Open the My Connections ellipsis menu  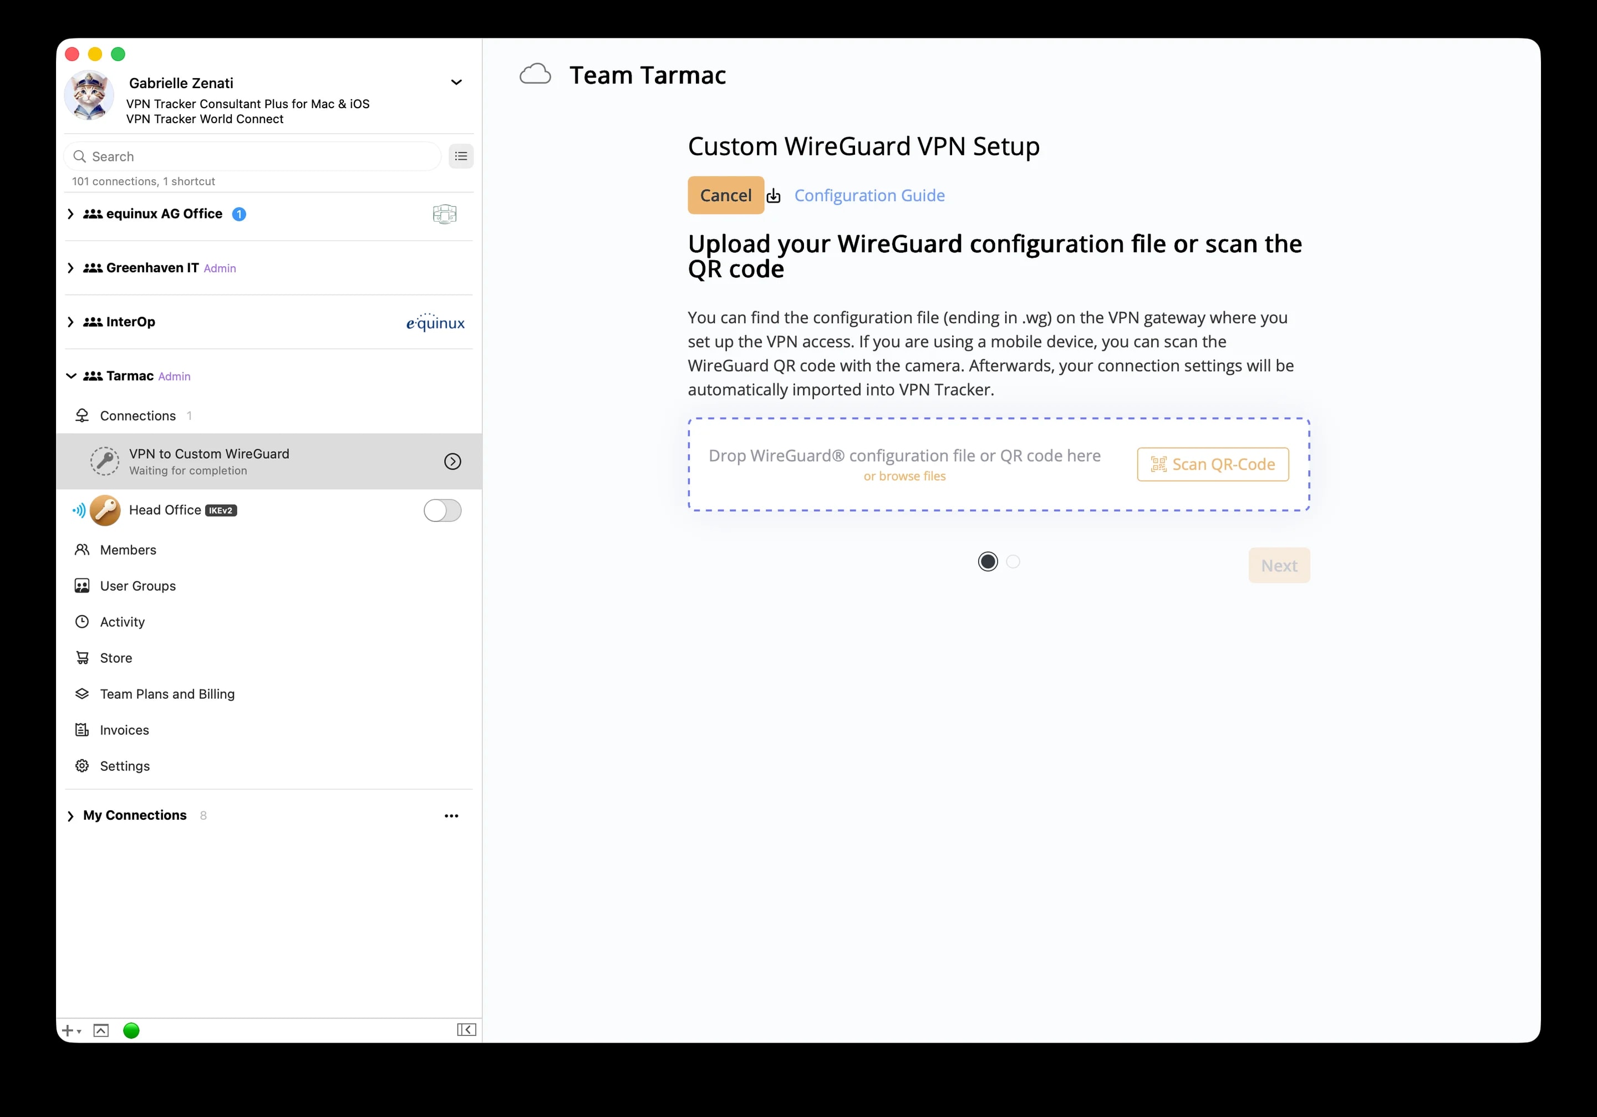[x=451, y=816]
